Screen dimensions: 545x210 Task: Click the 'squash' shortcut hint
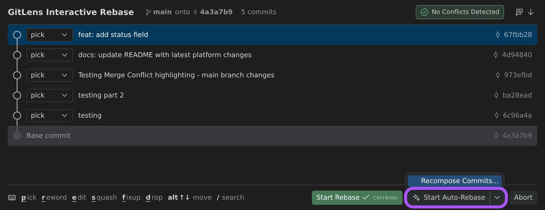(x=104, y=198)
